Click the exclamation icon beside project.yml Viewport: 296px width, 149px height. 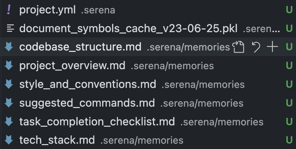9,10
